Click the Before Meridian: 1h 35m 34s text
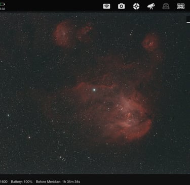Viewport: 190px width, 185px height. [x=58, y=182]
